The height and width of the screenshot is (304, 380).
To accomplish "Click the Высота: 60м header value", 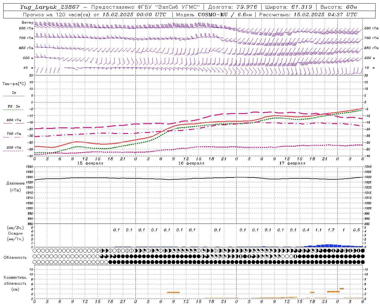I will click(338, 7).
